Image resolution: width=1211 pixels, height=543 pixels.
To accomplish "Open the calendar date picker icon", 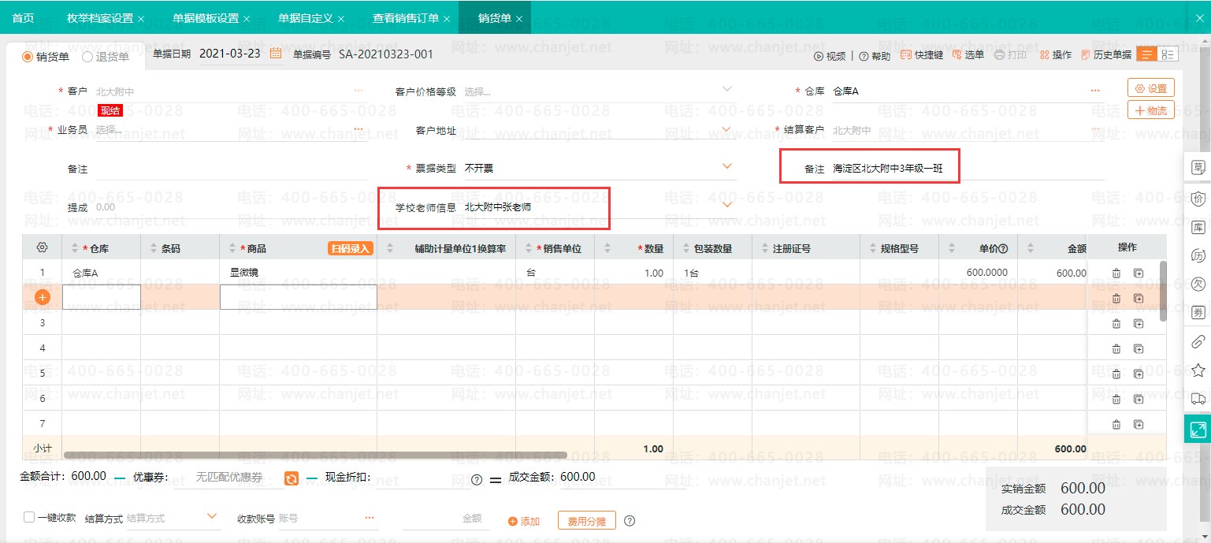I will point(276,54).
